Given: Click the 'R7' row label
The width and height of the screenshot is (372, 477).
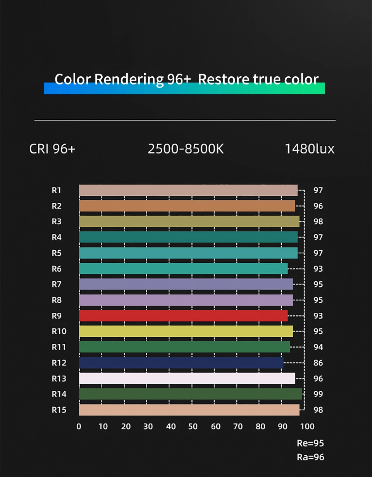Looking at the screenshot, I should (57, 284).
